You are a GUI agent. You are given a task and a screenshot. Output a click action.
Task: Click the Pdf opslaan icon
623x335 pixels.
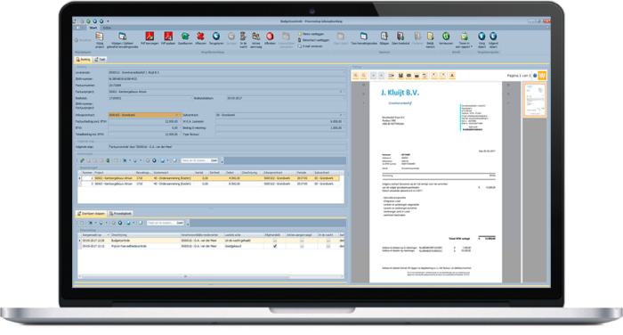click(168, 37)
